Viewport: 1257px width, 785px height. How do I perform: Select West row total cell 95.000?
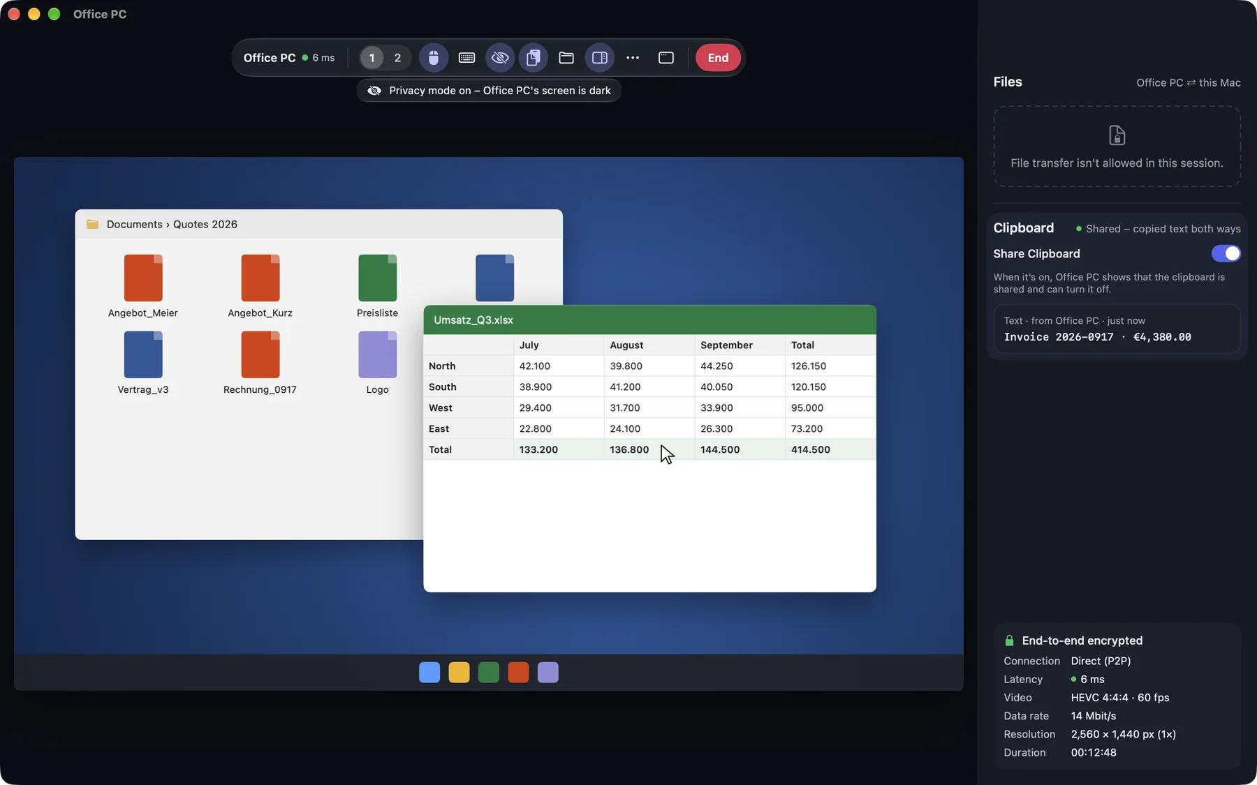(x=830, y=408)
